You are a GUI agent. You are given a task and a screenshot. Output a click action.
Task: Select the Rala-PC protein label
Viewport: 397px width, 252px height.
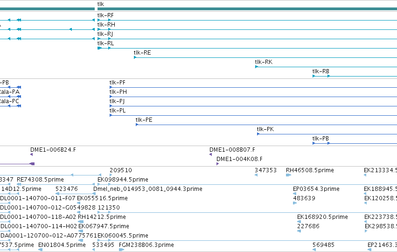click(9, 102)
